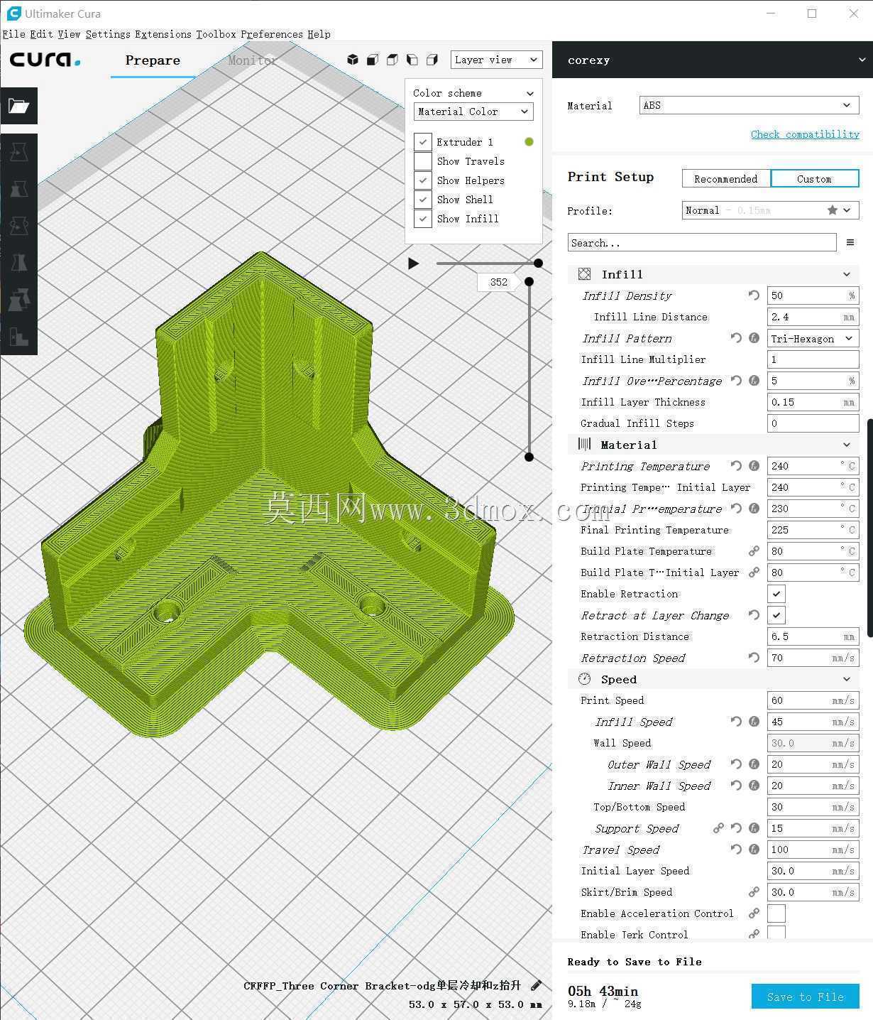Open the Preferences menu
The height and width of the screenshot is (1020, 873).
[272, 34]
